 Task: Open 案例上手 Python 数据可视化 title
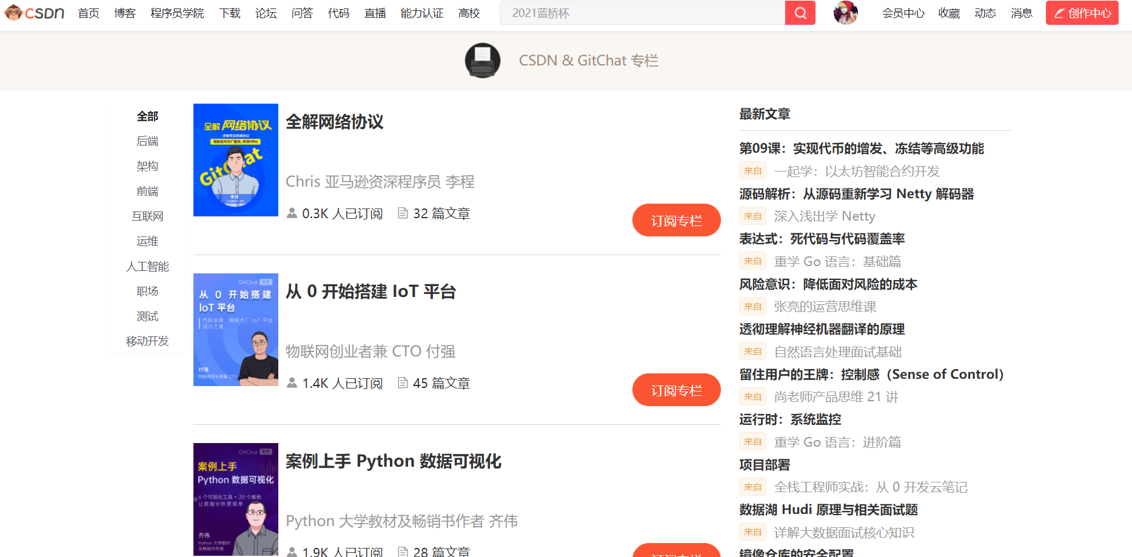click(394, 461)
